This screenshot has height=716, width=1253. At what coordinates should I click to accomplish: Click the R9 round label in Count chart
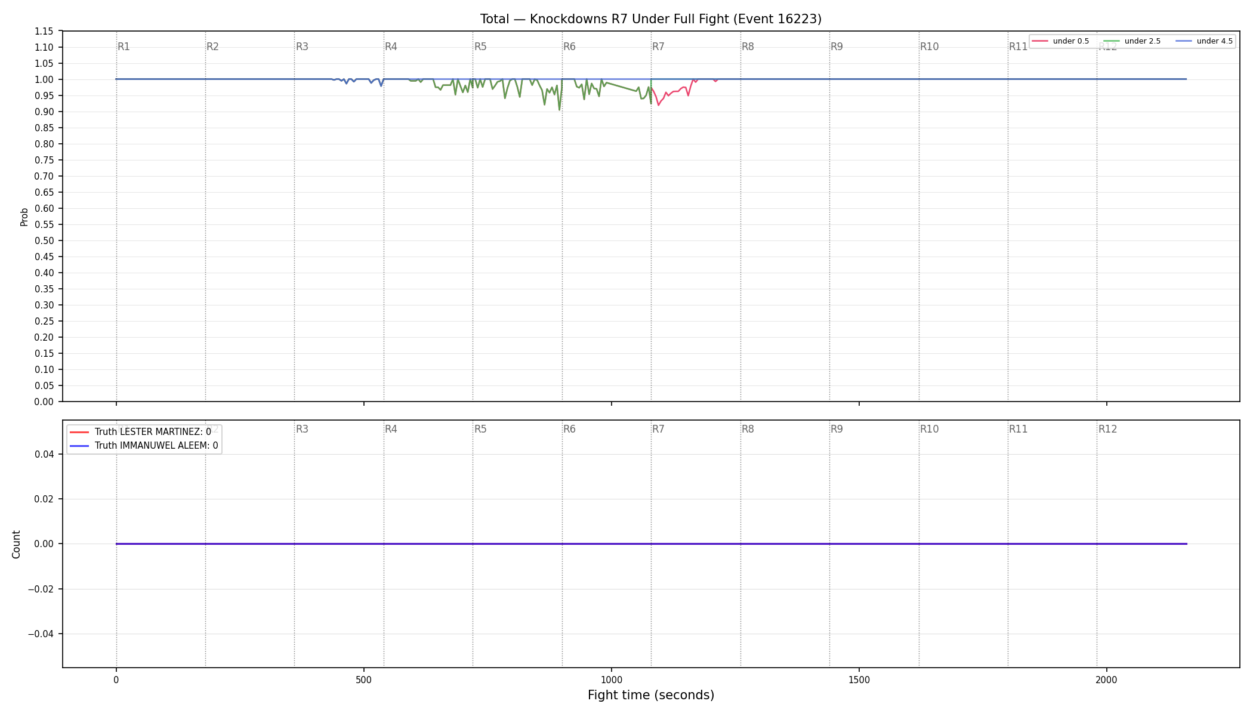tap(837, 429)
